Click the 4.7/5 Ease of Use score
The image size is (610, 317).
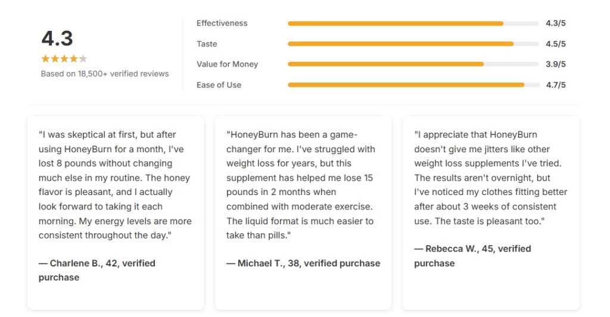tap(556, 84)
